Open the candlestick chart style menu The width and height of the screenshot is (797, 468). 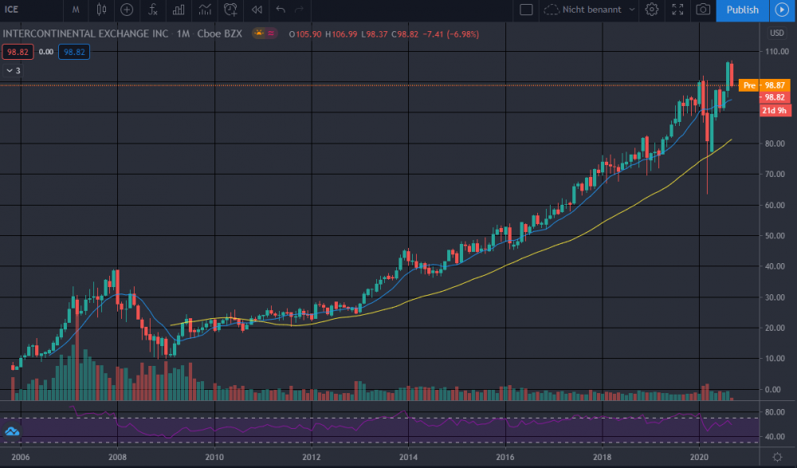pyautogui.click(x=102, y=10)
